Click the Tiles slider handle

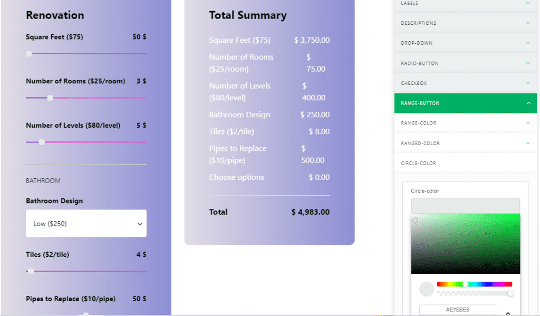pyautogui.click(x=31, y=271)
